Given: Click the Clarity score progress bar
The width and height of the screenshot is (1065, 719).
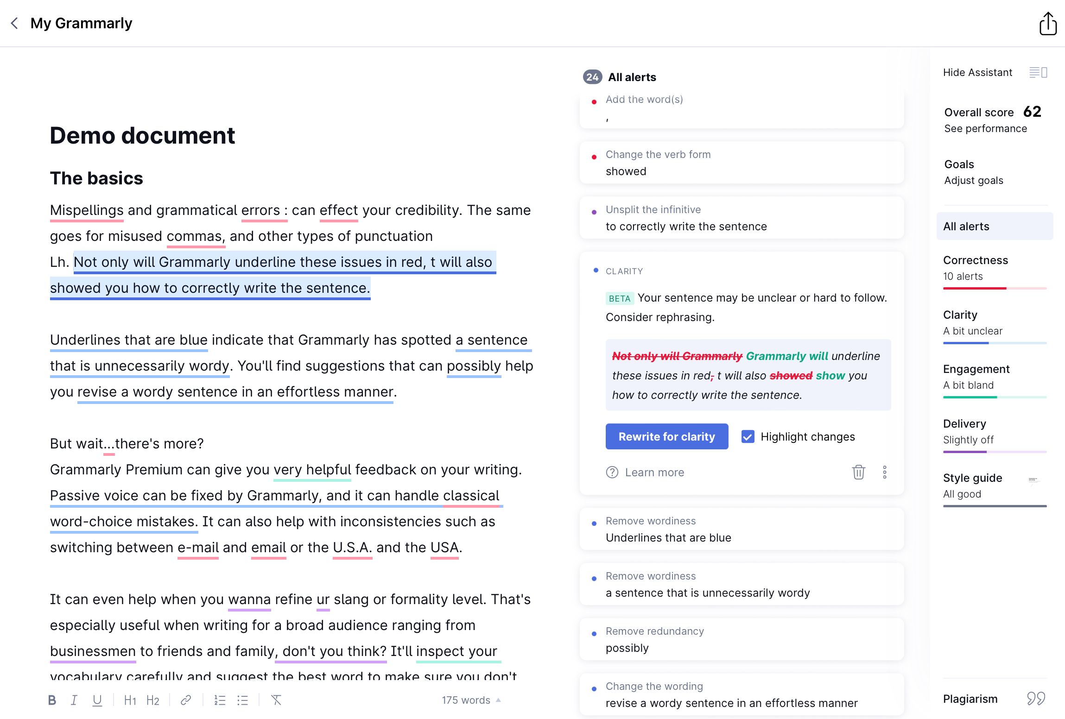Looking at the screenshot, I should click(995, 343).
